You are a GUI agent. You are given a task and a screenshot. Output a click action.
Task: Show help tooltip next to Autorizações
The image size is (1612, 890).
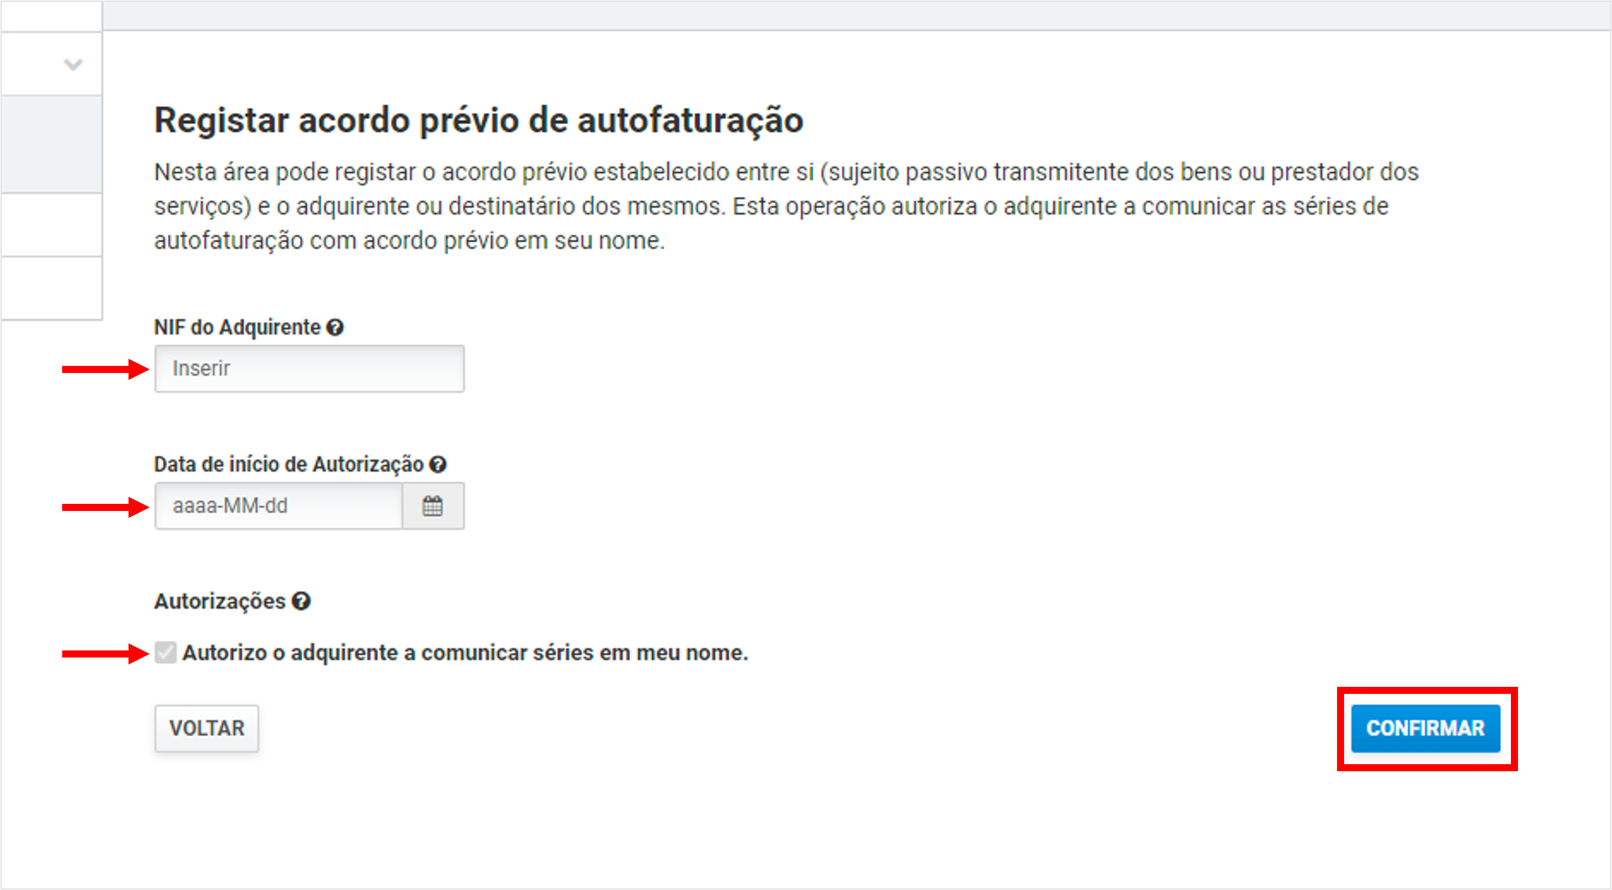[302, 601]
